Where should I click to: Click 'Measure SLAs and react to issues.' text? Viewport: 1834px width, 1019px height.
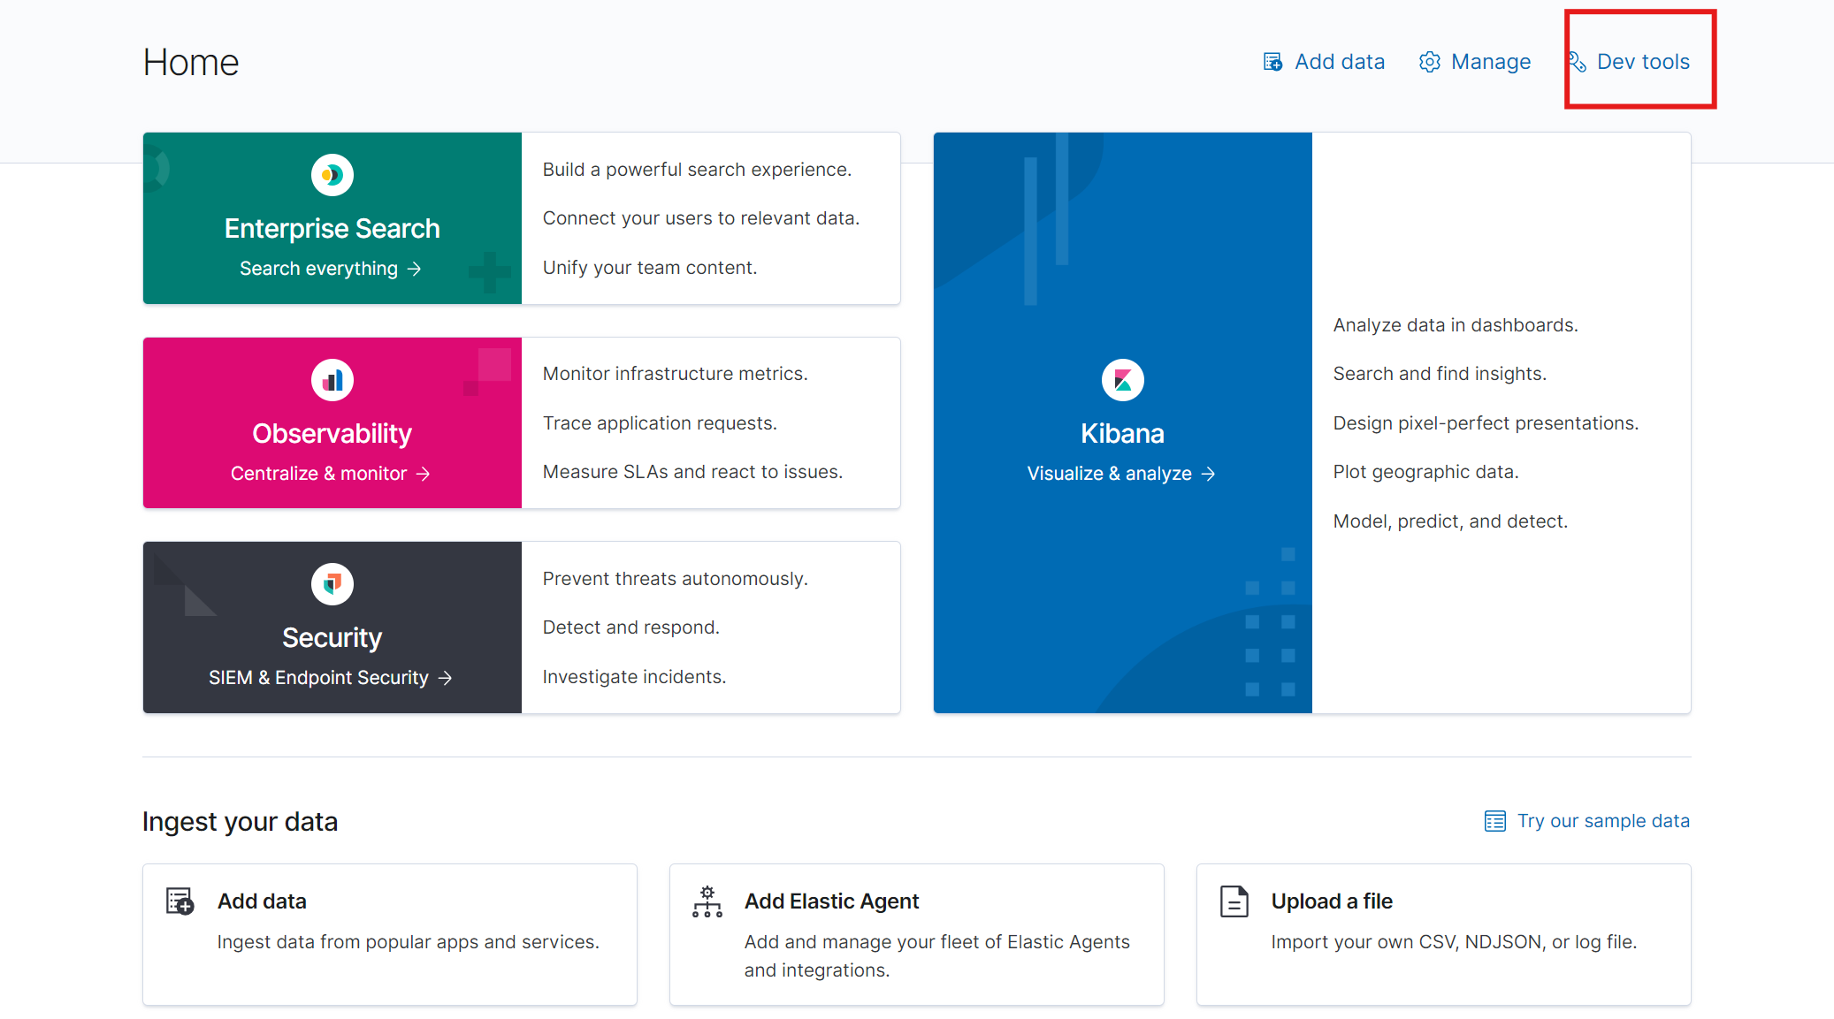click(693, 472)
